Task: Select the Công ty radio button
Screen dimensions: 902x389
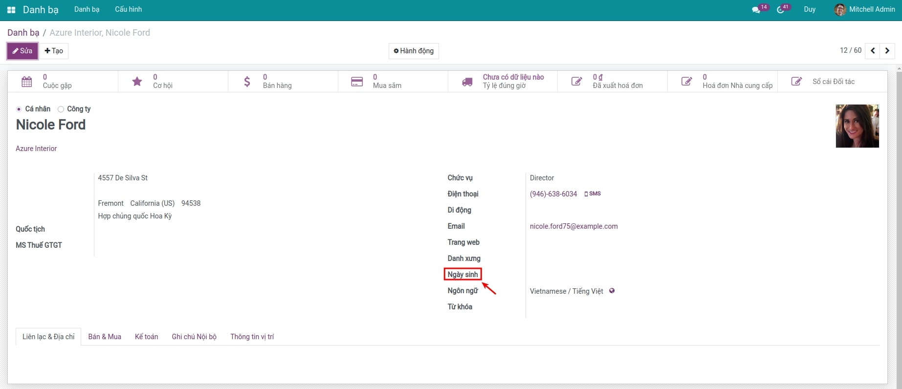Action: (x=61, y=109)
